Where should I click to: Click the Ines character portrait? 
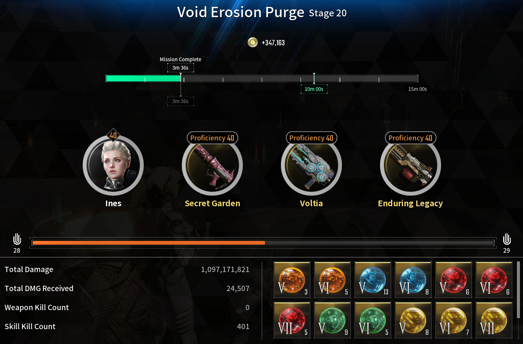(113, 165)
